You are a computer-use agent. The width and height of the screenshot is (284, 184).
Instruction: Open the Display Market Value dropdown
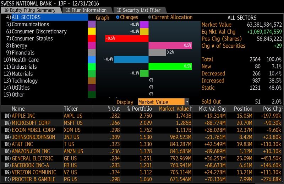coord(164,102)
